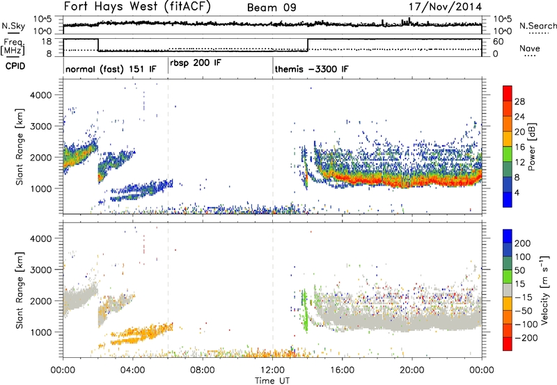Select the 'Beam 09' label

pyautogui.click(x=272, y=8)
